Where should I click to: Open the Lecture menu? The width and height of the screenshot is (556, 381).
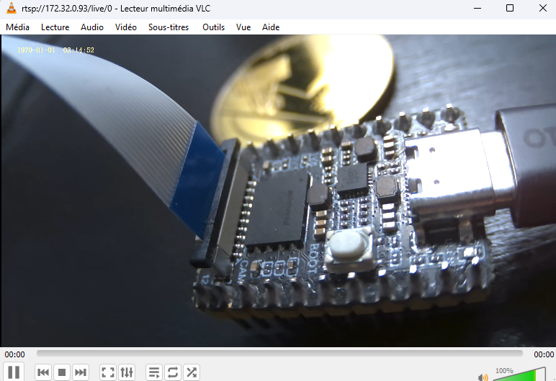coord(55,27)
